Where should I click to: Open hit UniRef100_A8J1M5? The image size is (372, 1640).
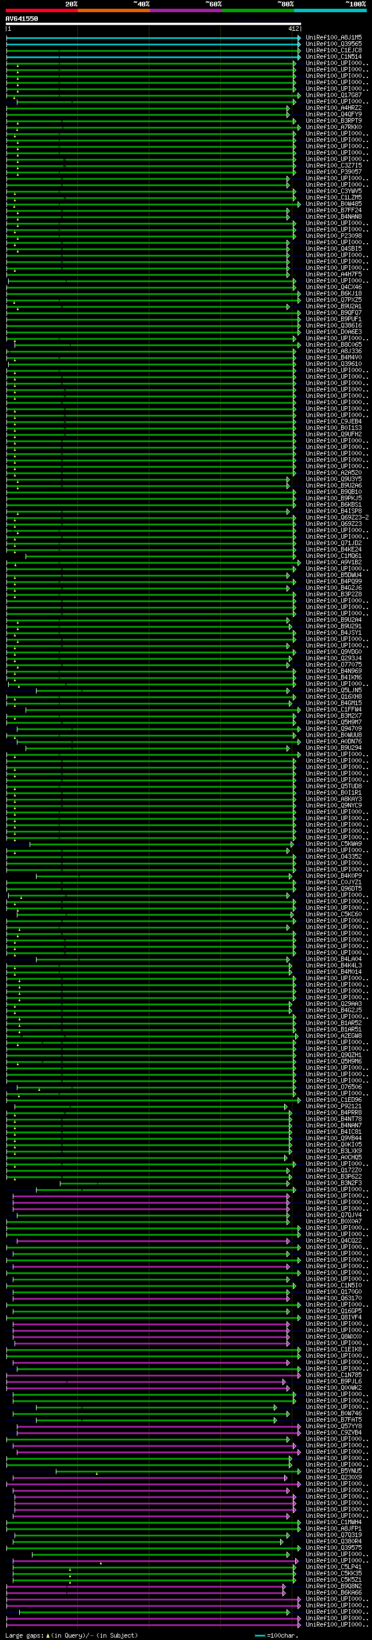pyautogui.click(x=334, y=38)
